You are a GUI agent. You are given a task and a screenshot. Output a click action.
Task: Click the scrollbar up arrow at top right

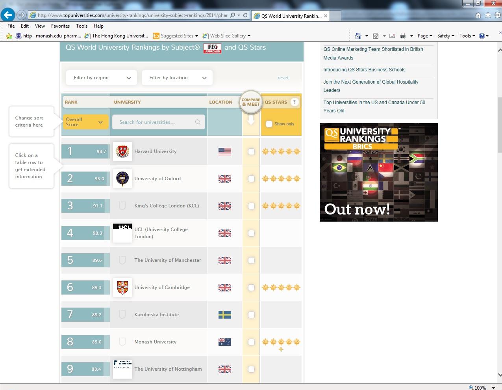click(x=500, y=50)
